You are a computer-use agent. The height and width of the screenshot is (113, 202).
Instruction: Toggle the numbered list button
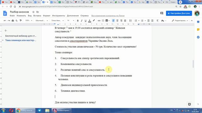pyautogui.click(x=136, y=21)
